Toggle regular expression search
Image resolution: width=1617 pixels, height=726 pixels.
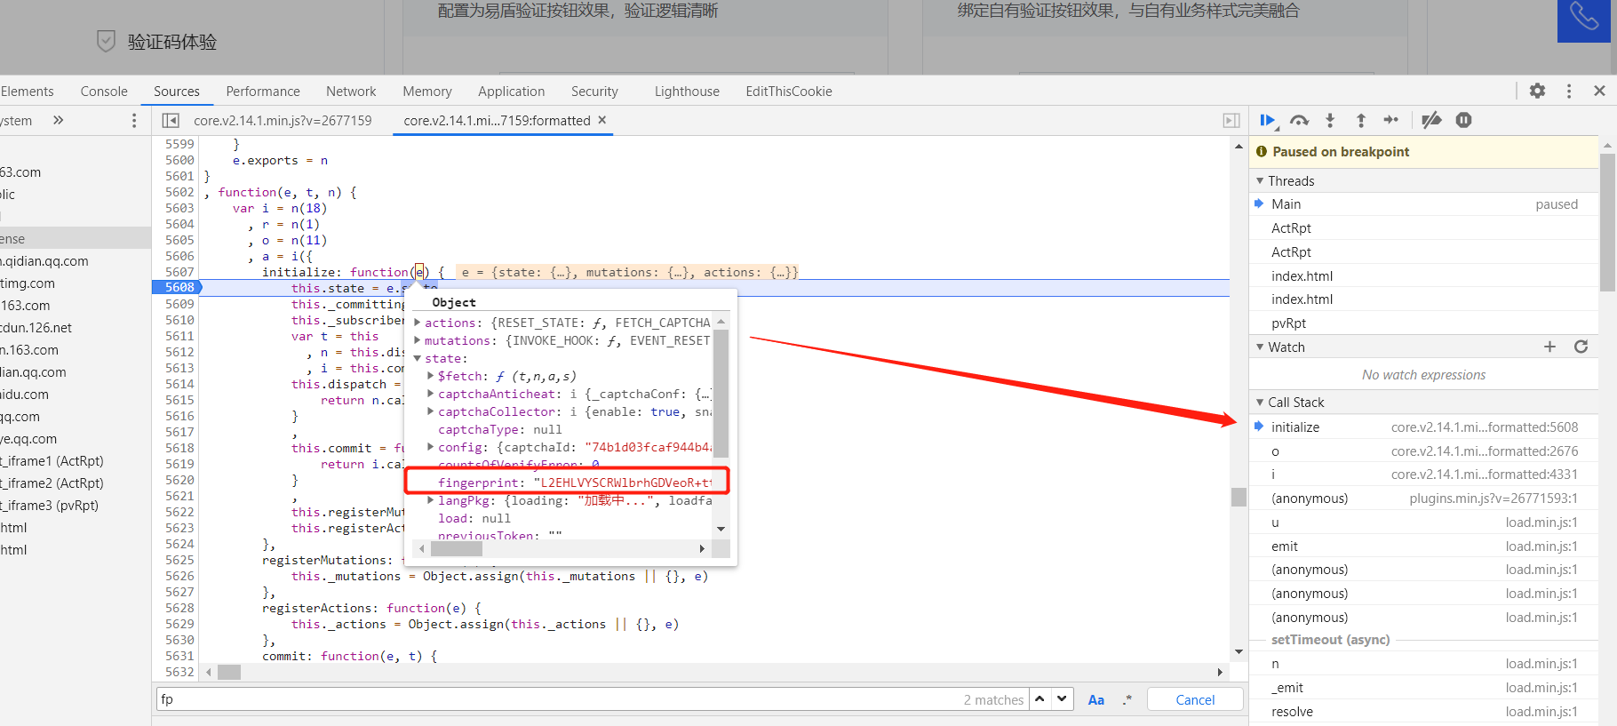pos(1127,700)
